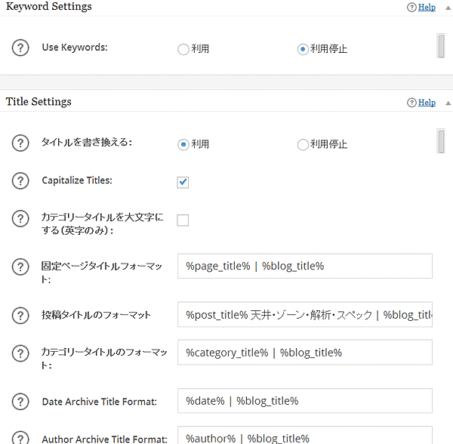Click help icon beside Date Archive Title Format
The image size is (453, 444).
(20, 401)
